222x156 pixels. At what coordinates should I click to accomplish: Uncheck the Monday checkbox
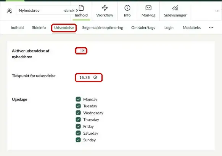(78, 99)
